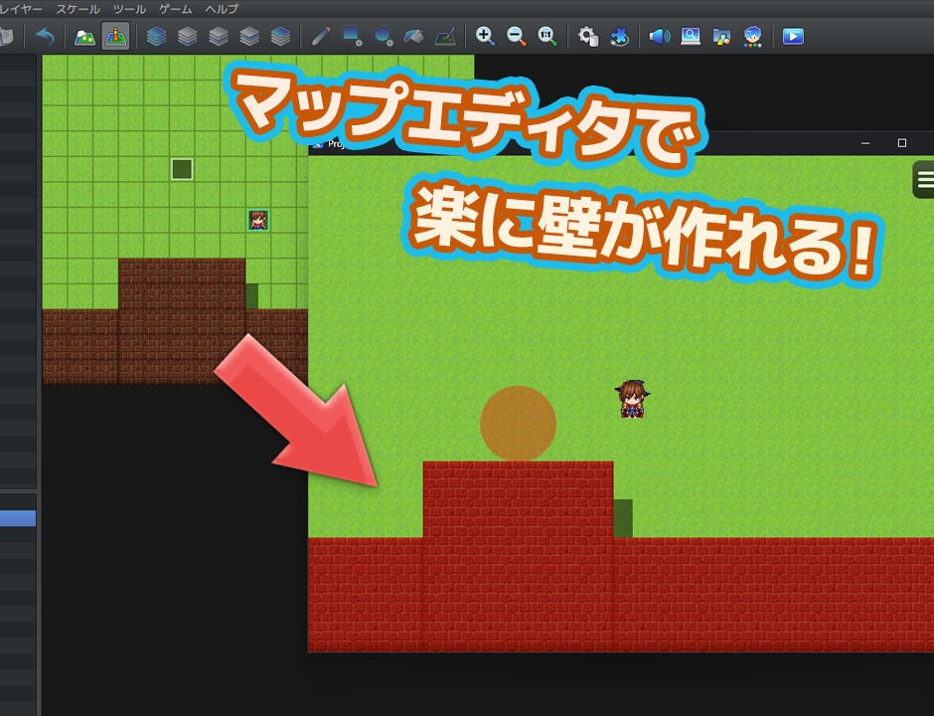Viewport: 934px width, 716px height.
Task: Open the Plugins puzzle-piece icon
Action: coord(620,37)
